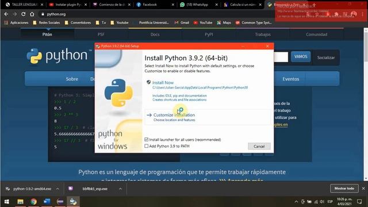This screenshot has width=368, height=207.
Task: Select the Trabajos top navigation item
Action: [263, 34]
